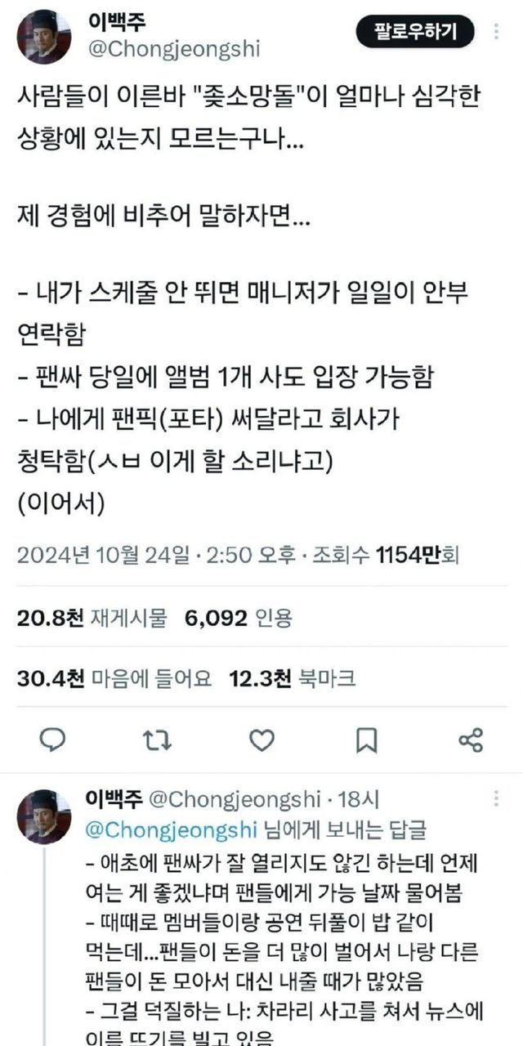View the 20.8천 재게시물 reposts list
The image size is (523, 1046).
[x=92, y=617]
